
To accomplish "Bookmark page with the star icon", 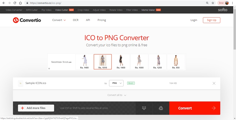I will tap(213, 3).
